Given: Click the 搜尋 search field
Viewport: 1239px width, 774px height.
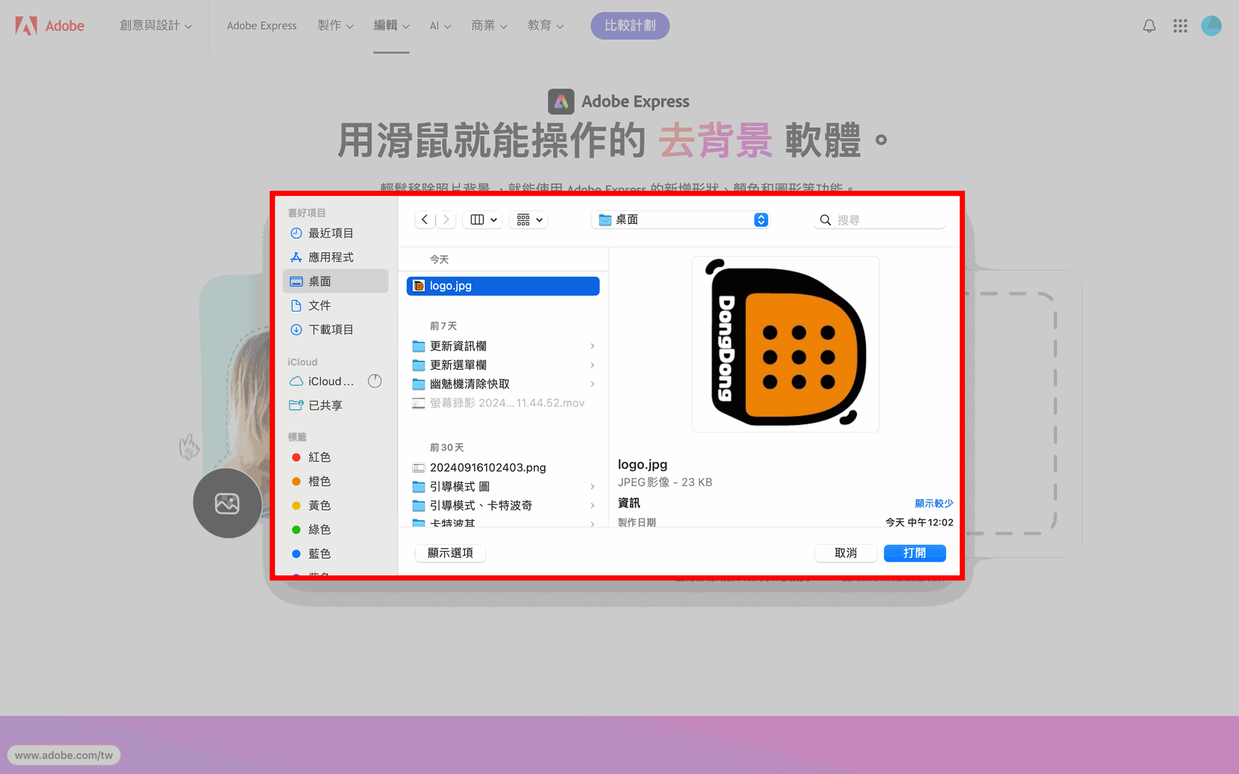Looking at the screenshot, I should 880,220.
